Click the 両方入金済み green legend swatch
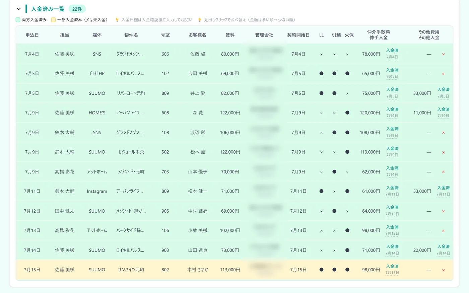Screen dimensions: 469x293 point(18,20)
